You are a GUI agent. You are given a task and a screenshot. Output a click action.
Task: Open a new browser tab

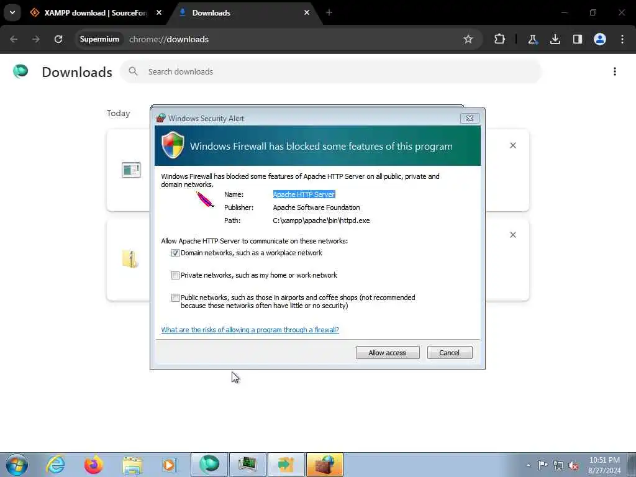tap(329, 12)
